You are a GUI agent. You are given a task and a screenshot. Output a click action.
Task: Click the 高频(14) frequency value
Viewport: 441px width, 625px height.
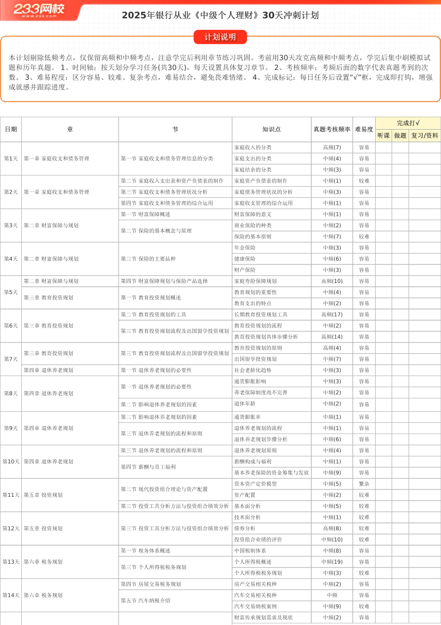332,337
